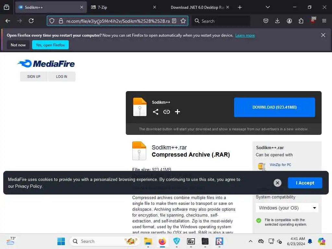The width and height of the screenshot is (332, 249).
Task: Click the Firefox taskbar icon
Action: pos(162,241)
